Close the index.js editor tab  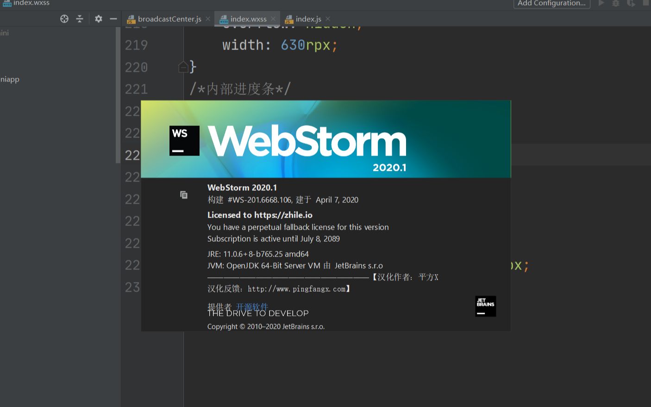(x=328, y=19)
